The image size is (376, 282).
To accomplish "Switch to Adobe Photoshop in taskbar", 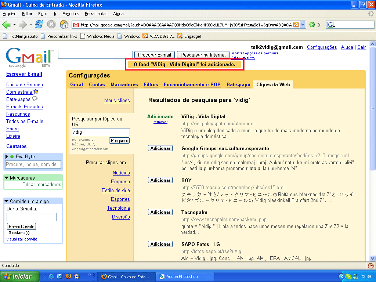I will tap(185, 276).
